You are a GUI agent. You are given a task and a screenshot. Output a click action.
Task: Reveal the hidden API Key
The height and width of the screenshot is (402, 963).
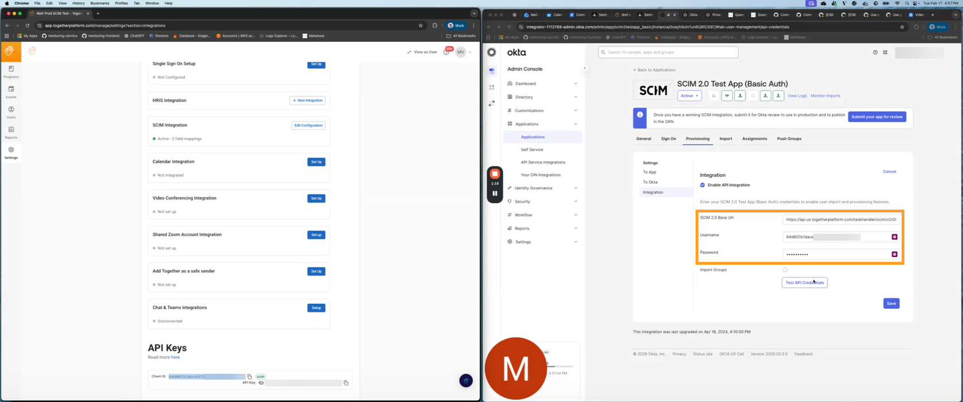pos(261,382)
